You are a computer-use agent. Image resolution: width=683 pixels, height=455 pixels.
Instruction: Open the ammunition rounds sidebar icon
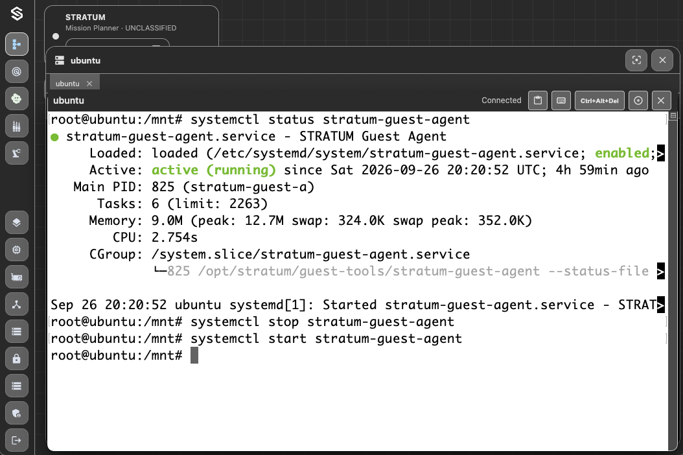click(x=17, y=126)
